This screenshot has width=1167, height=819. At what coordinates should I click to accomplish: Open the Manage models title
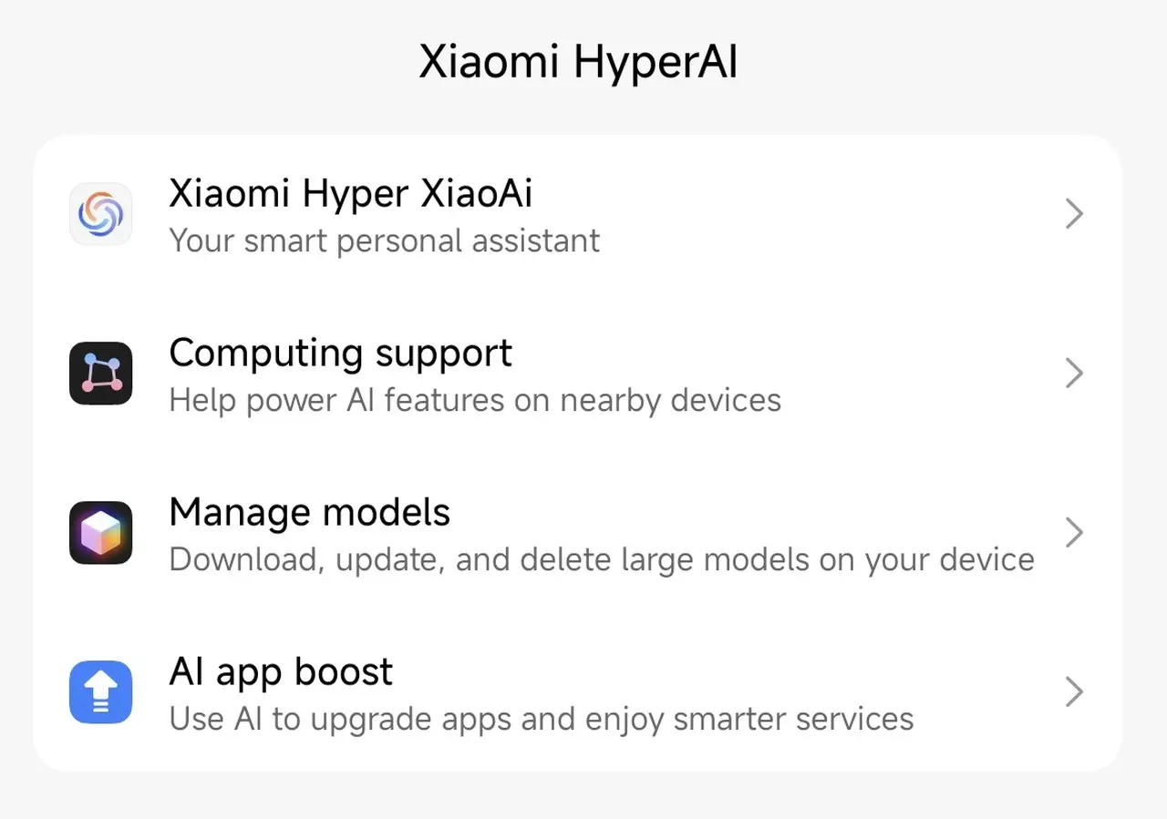[310, 513]
